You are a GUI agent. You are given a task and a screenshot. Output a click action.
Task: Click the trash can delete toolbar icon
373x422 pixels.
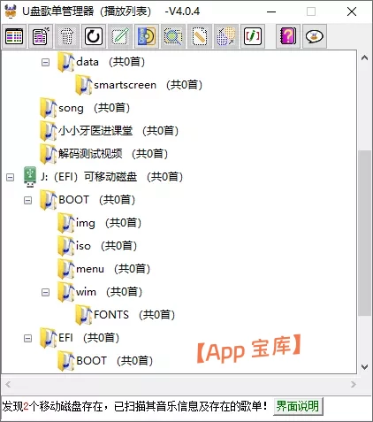pyautogui.click(x=67, y=36)
